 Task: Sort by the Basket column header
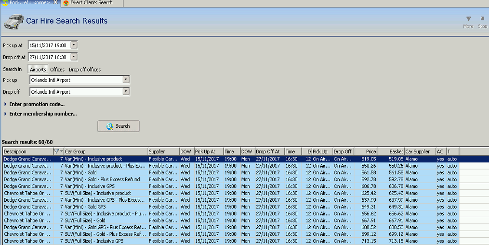click(391, 151)
